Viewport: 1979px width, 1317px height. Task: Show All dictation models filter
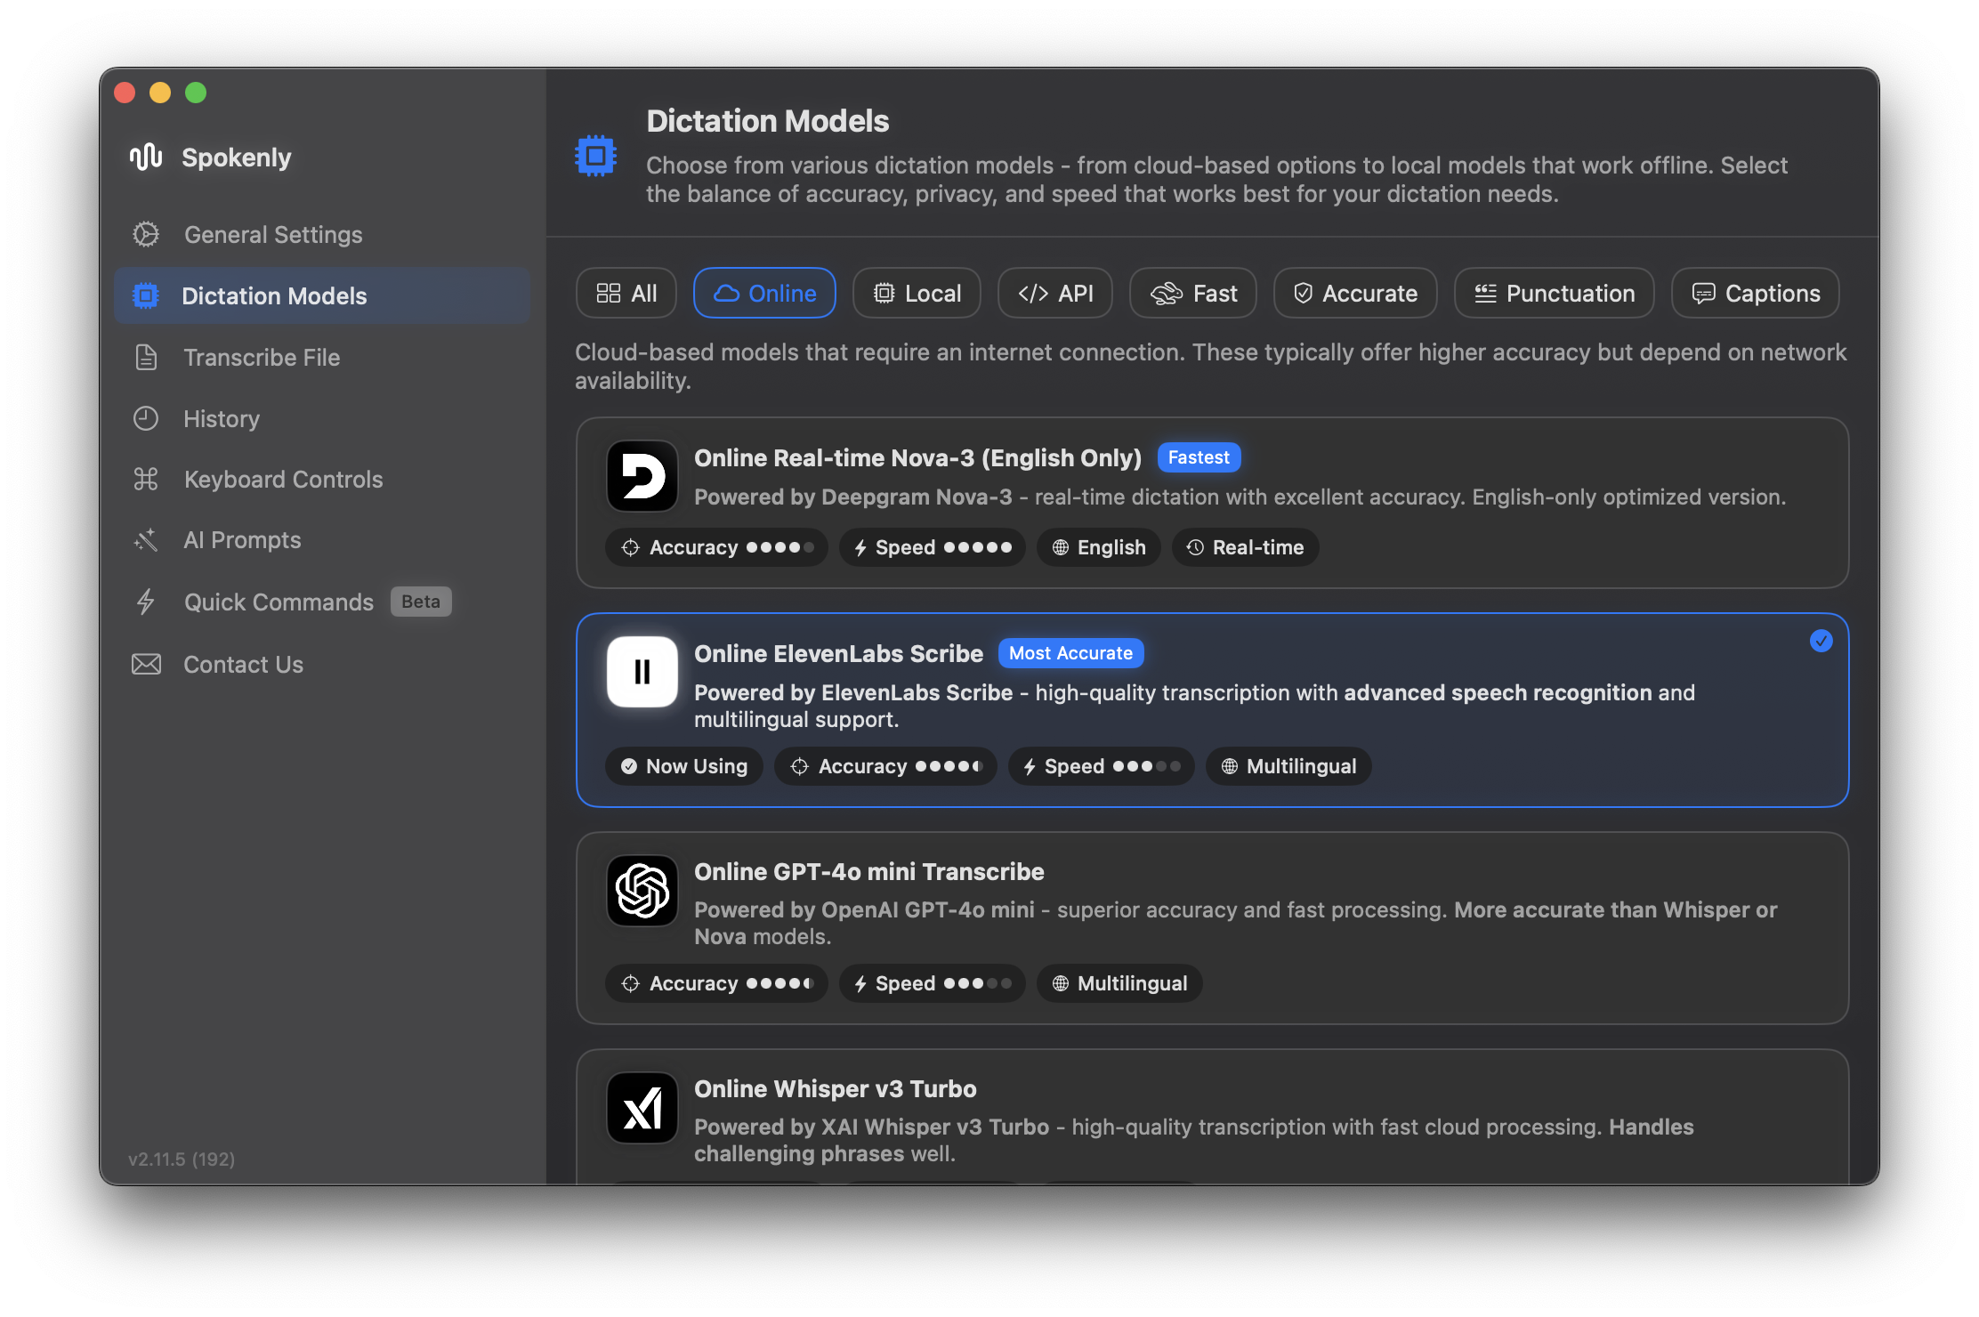coord(626,293)
